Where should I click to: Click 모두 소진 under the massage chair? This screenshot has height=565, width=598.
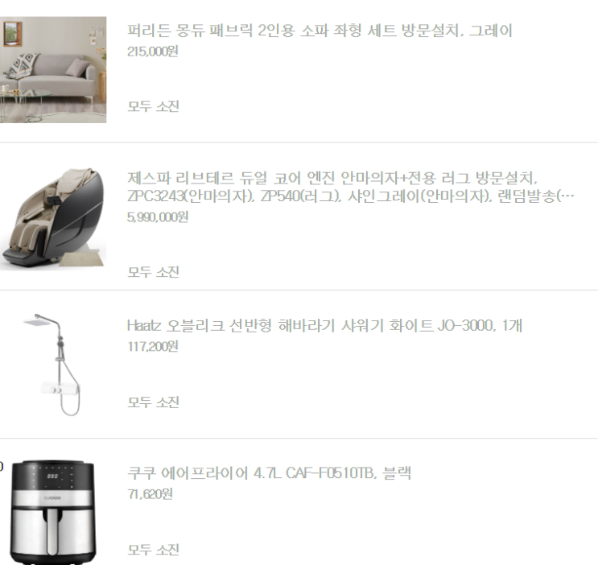coord(153,272)
